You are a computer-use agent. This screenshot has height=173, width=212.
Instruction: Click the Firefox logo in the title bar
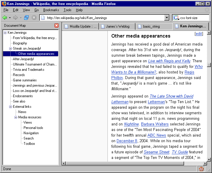tap(4, 4)
